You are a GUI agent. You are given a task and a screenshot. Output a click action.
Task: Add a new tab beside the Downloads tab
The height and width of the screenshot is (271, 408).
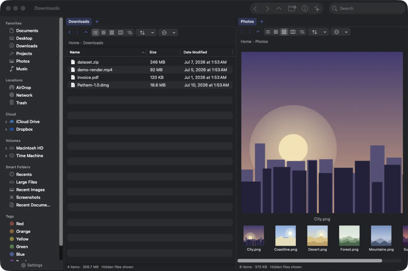click(x=97, y=22)
